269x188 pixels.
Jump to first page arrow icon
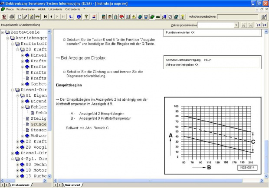[45, 16]
